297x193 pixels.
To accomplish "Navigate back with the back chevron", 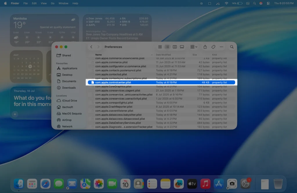I will [x=91, y=47].
